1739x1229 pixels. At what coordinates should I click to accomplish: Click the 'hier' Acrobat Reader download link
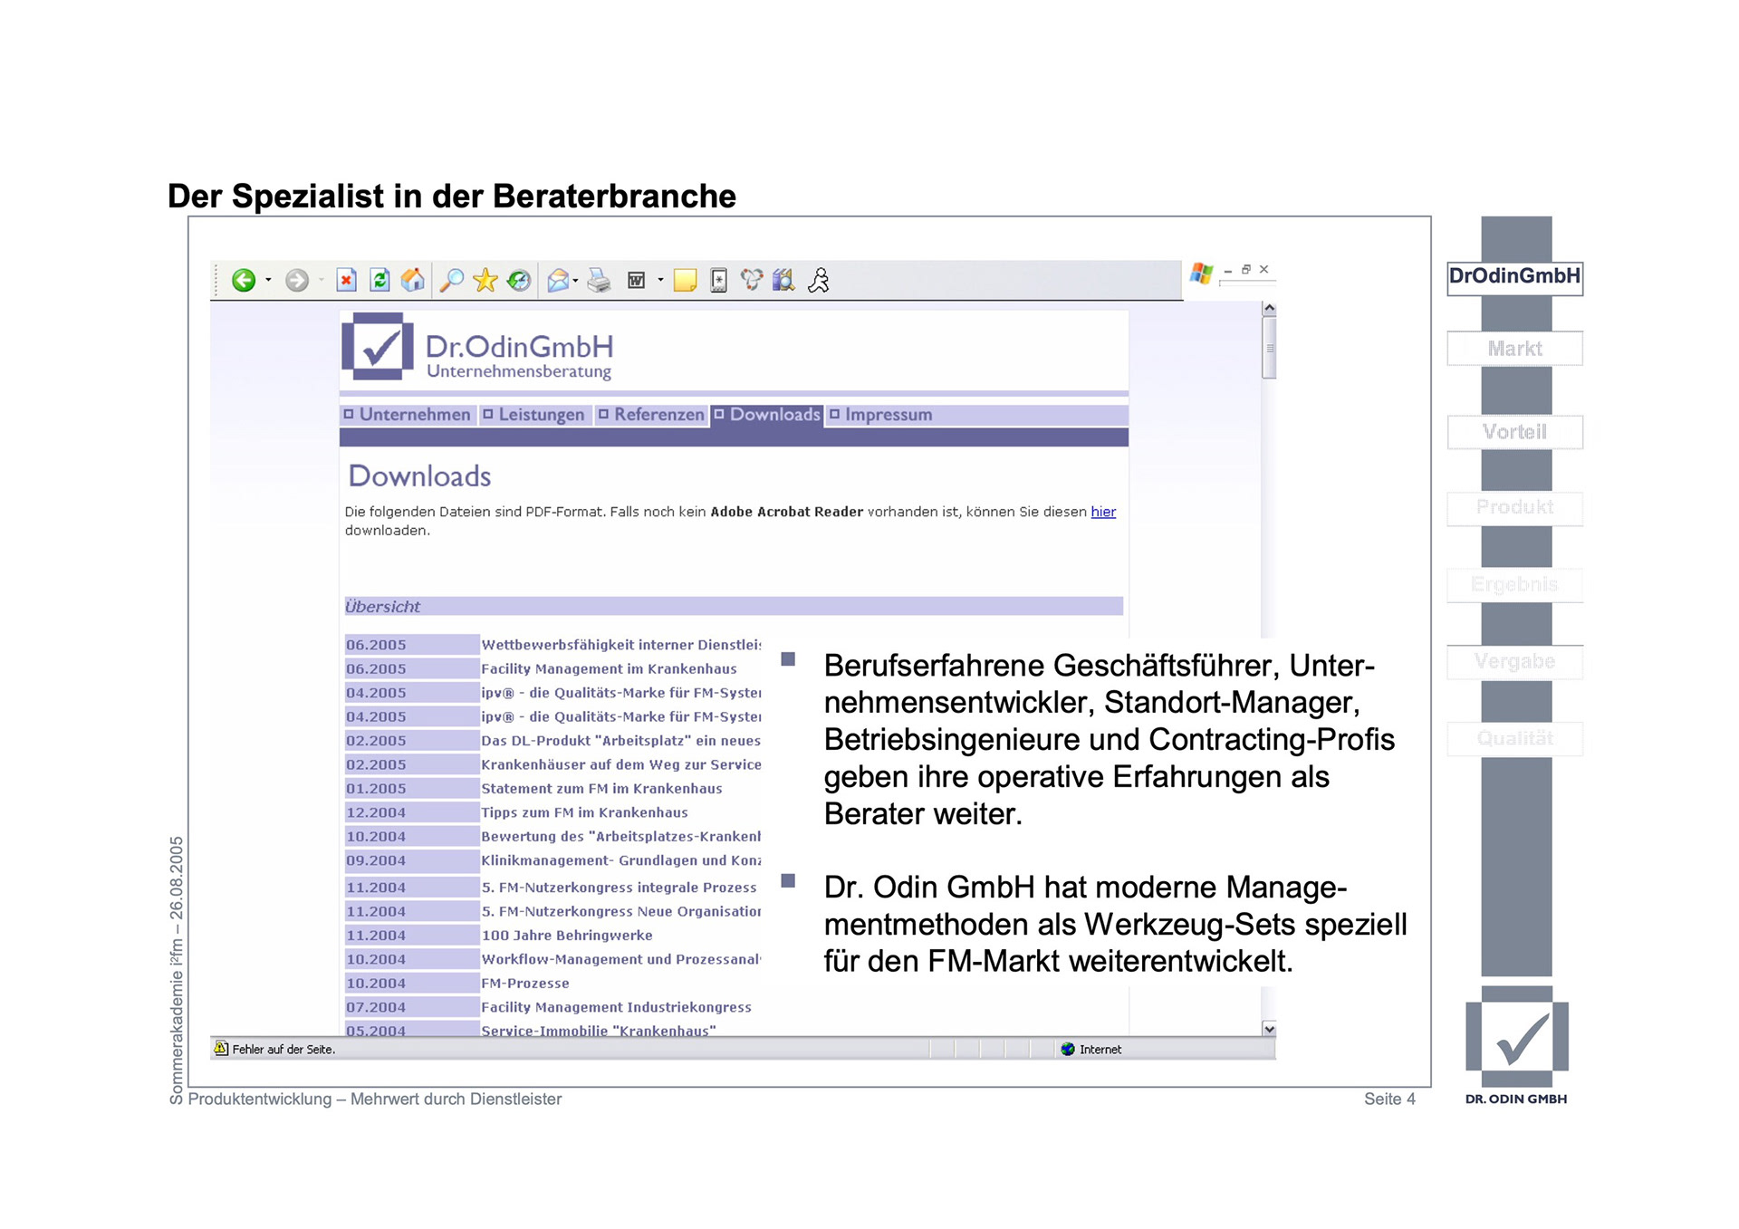pyautogui.click(x=1102, y=512)
